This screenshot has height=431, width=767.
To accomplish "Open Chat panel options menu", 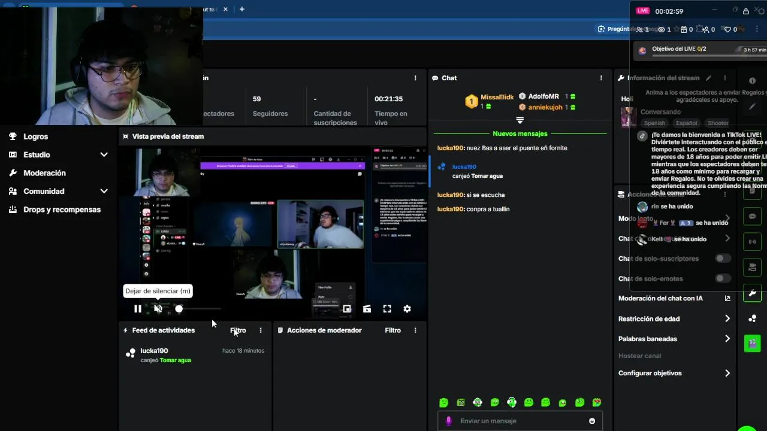I will [601, 78].
